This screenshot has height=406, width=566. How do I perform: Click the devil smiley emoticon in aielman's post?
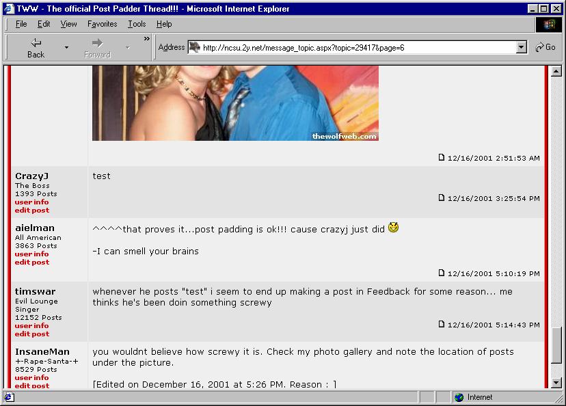point(393,228)
